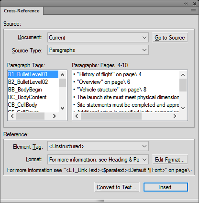
Task: Click down arrow of Paragraphs list scrollbar
Action: (x=183, y=108)
